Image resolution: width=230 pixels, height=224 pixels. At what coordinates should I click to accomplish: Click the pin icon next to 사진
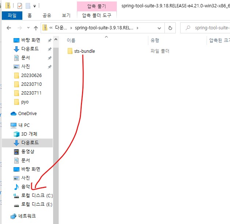pos(50,67)
